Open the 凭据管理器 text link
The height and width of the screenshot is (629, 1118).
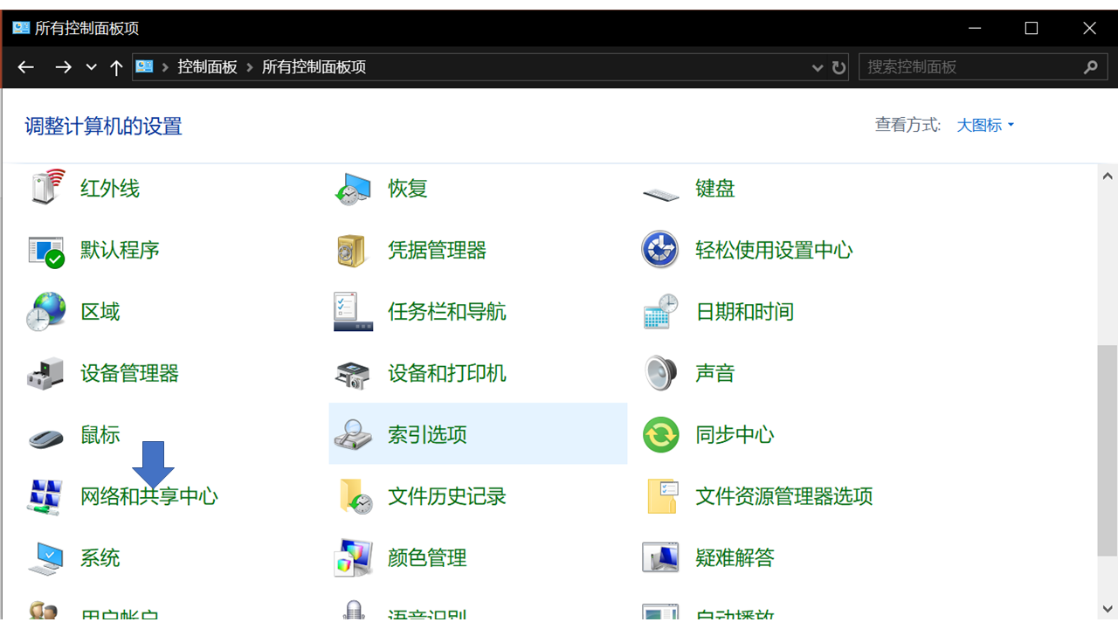437,250
